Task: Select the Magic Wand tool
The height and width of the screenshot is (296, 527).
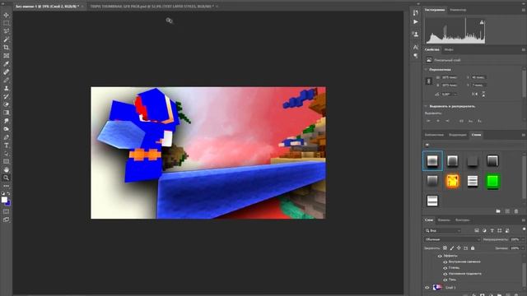Action: click(6, 39)
